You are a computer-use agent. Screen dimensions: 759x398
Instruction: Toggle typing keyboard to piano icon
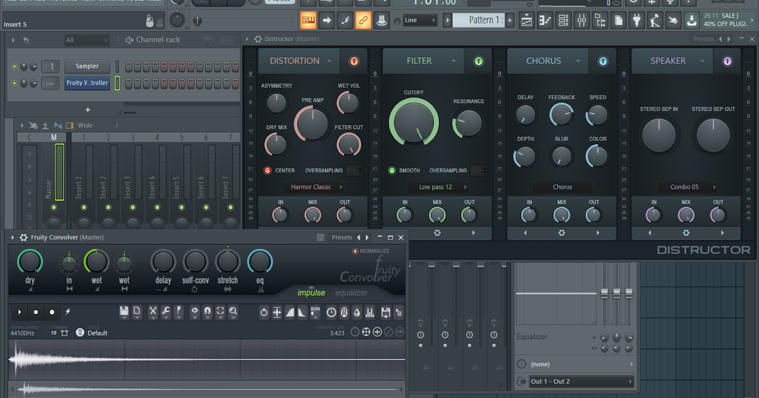pos(308,20)
